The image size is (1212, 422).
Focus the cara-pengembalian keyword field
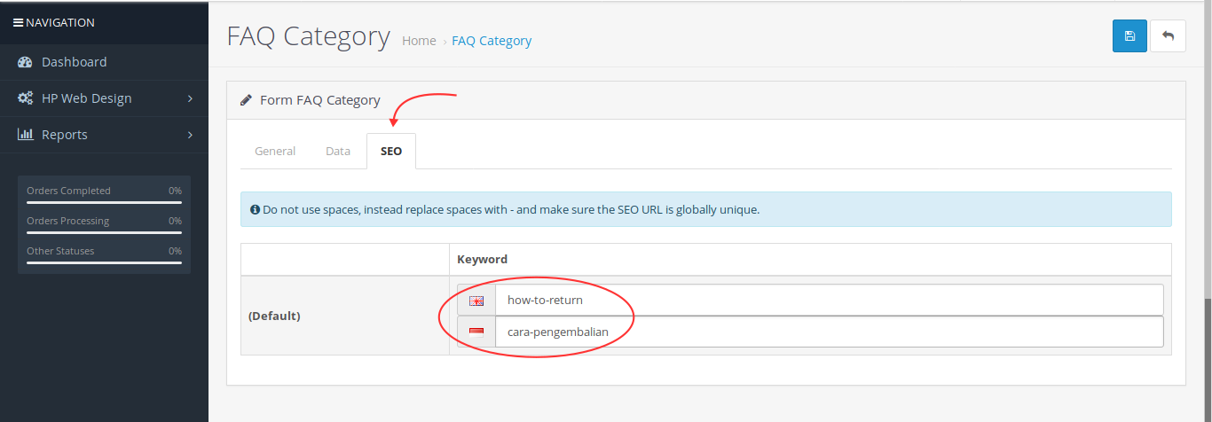[x=829, y=332]
